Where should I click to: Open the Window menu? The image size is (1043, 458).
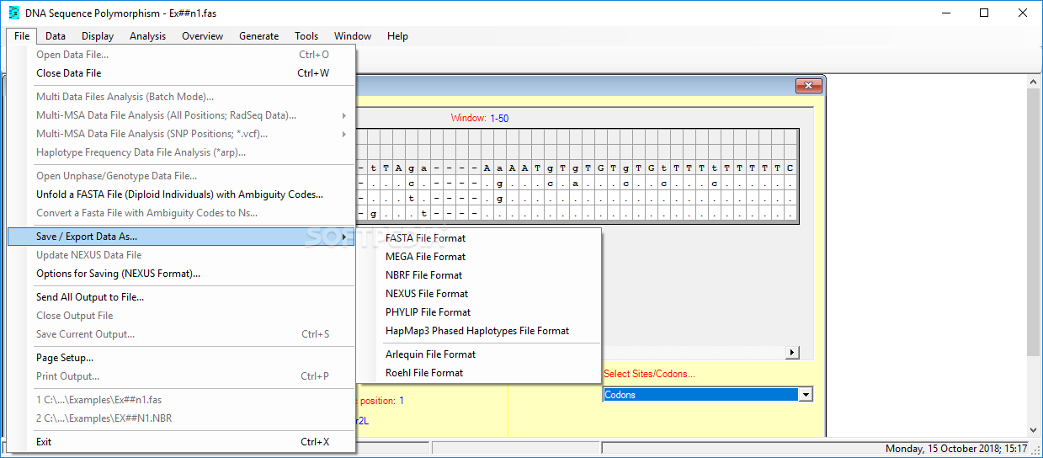tap(353, 36)
